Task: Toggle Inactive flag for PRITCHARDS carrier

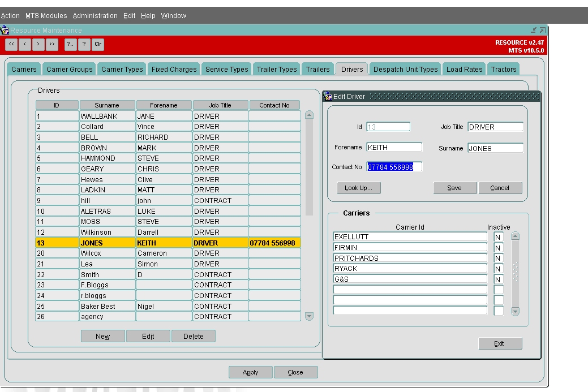Action: [x=499, y=258]
